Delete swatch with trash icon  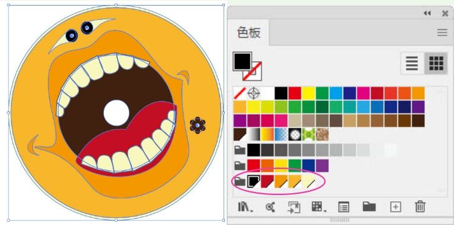(x=420, y=207)
